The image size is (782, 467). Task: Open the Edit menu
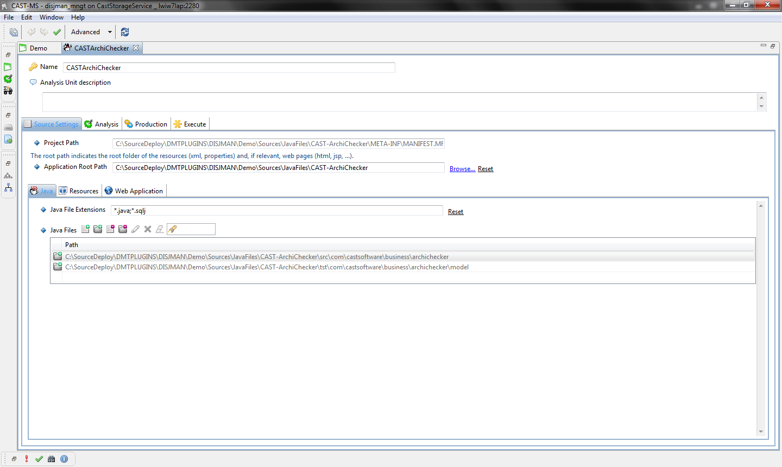(x=27, y=17)
